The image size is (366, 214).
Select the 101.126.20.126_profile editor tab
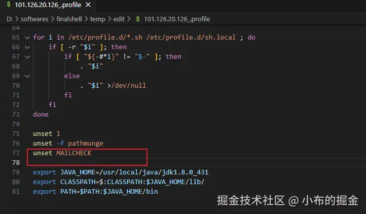point(48,5)
